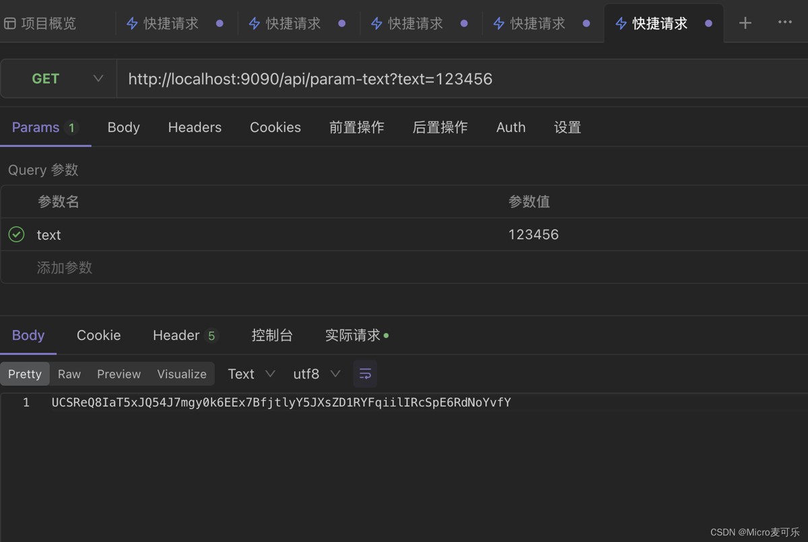This screenshot has height=542, width=808.
Task: Select Raw view mode
Action: (x=69, y=374)
